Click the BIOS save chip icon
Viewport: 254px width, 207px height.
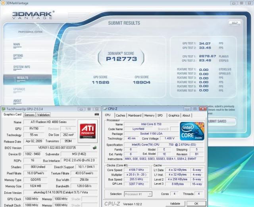coord(95,148)
